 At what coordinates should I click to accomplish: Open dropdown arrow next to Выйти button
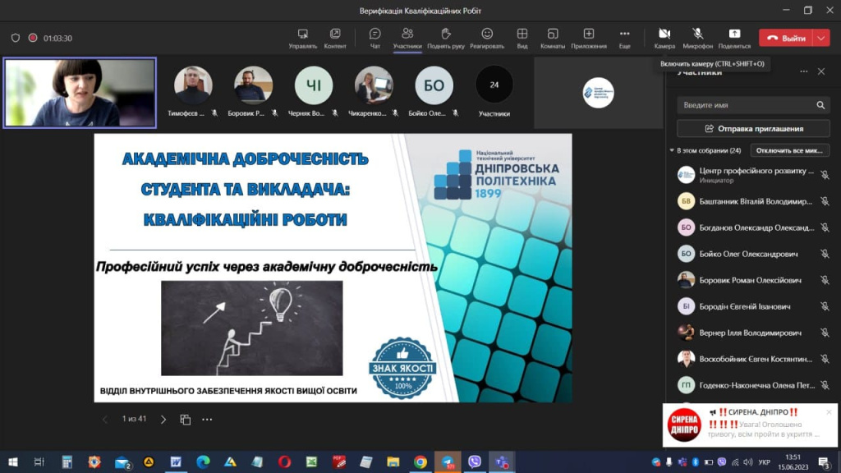(821, 38)
